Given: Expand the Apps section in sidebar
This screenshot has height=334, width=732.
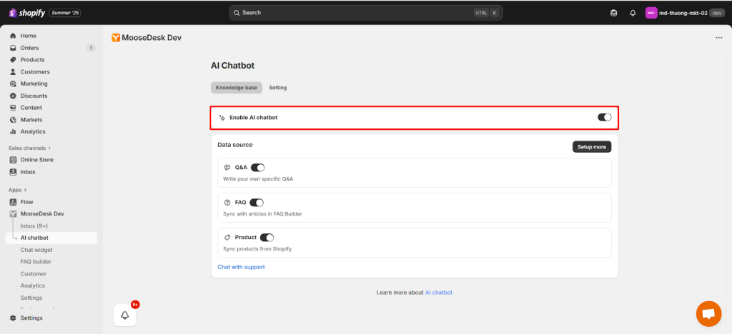Looking at the screenshot, I should (17, 190).
